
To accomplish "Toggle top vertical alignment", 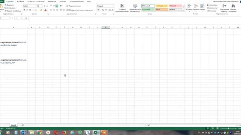I will pos(51,6).
